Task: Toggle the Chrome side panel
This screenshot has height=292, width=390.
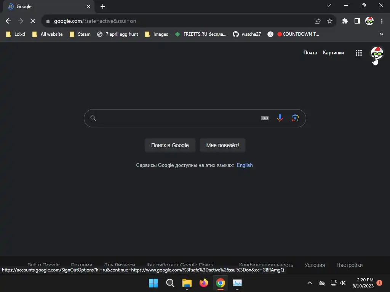Action: (x=357, y=21)
